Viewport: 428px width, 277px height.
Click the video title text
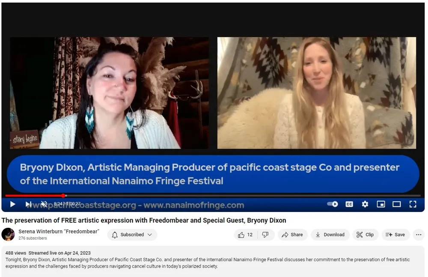coord(144,220)
